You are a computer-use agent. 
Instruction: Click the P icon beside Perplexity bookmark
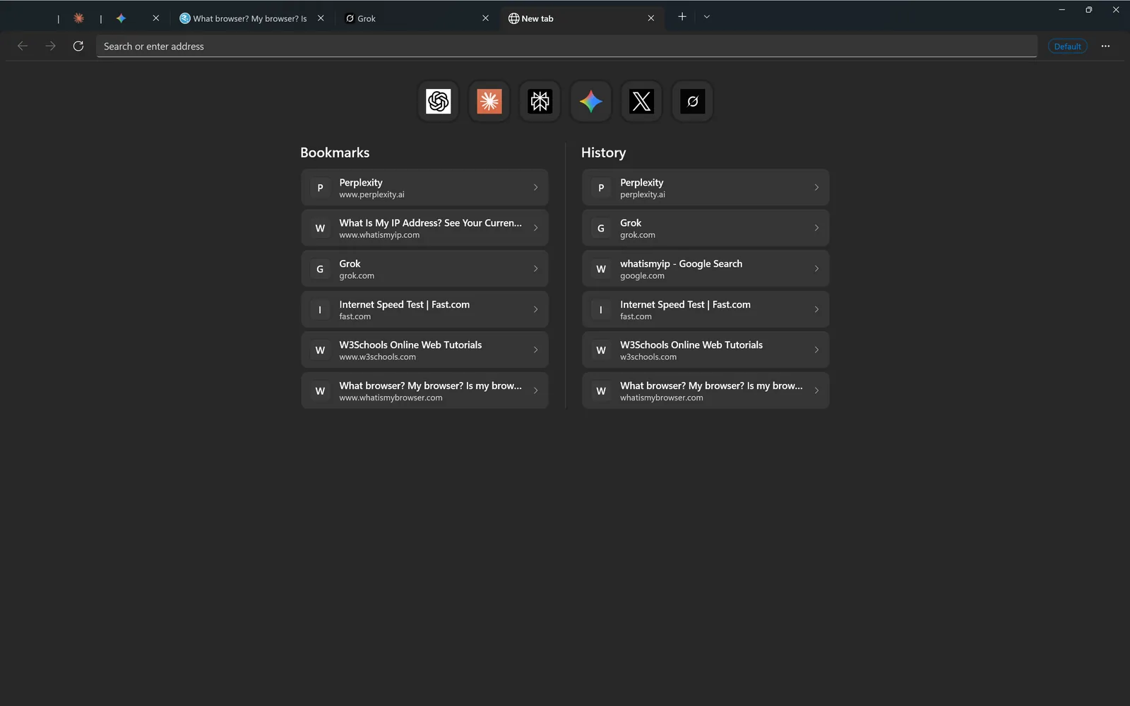click(x=320, y=188)
